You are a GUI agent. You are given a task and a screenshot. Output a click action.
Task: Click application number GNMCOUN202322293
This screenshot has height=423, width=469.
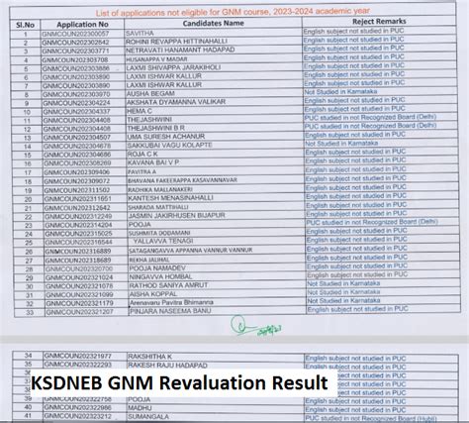[78, 365]
